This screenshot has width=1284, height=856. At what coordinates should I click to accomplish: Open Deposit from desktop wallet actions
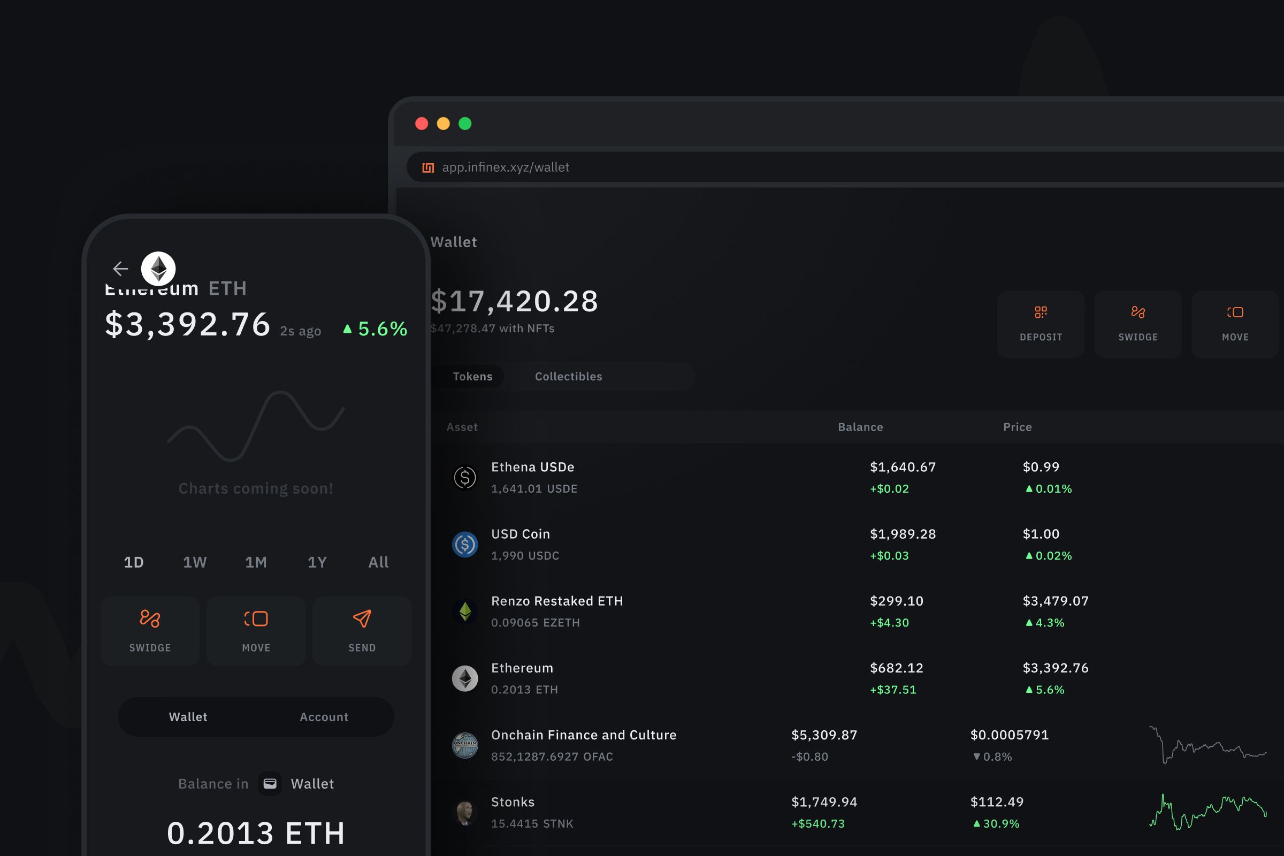1041,324
